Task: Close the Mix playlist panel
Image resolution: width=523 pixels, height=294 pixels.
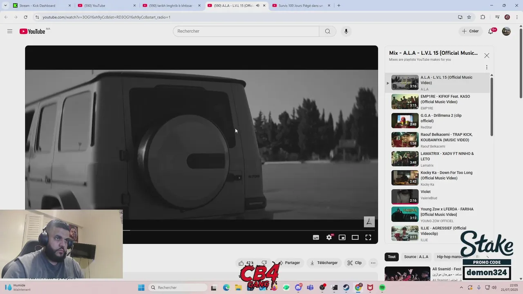Action: [487, 56]
